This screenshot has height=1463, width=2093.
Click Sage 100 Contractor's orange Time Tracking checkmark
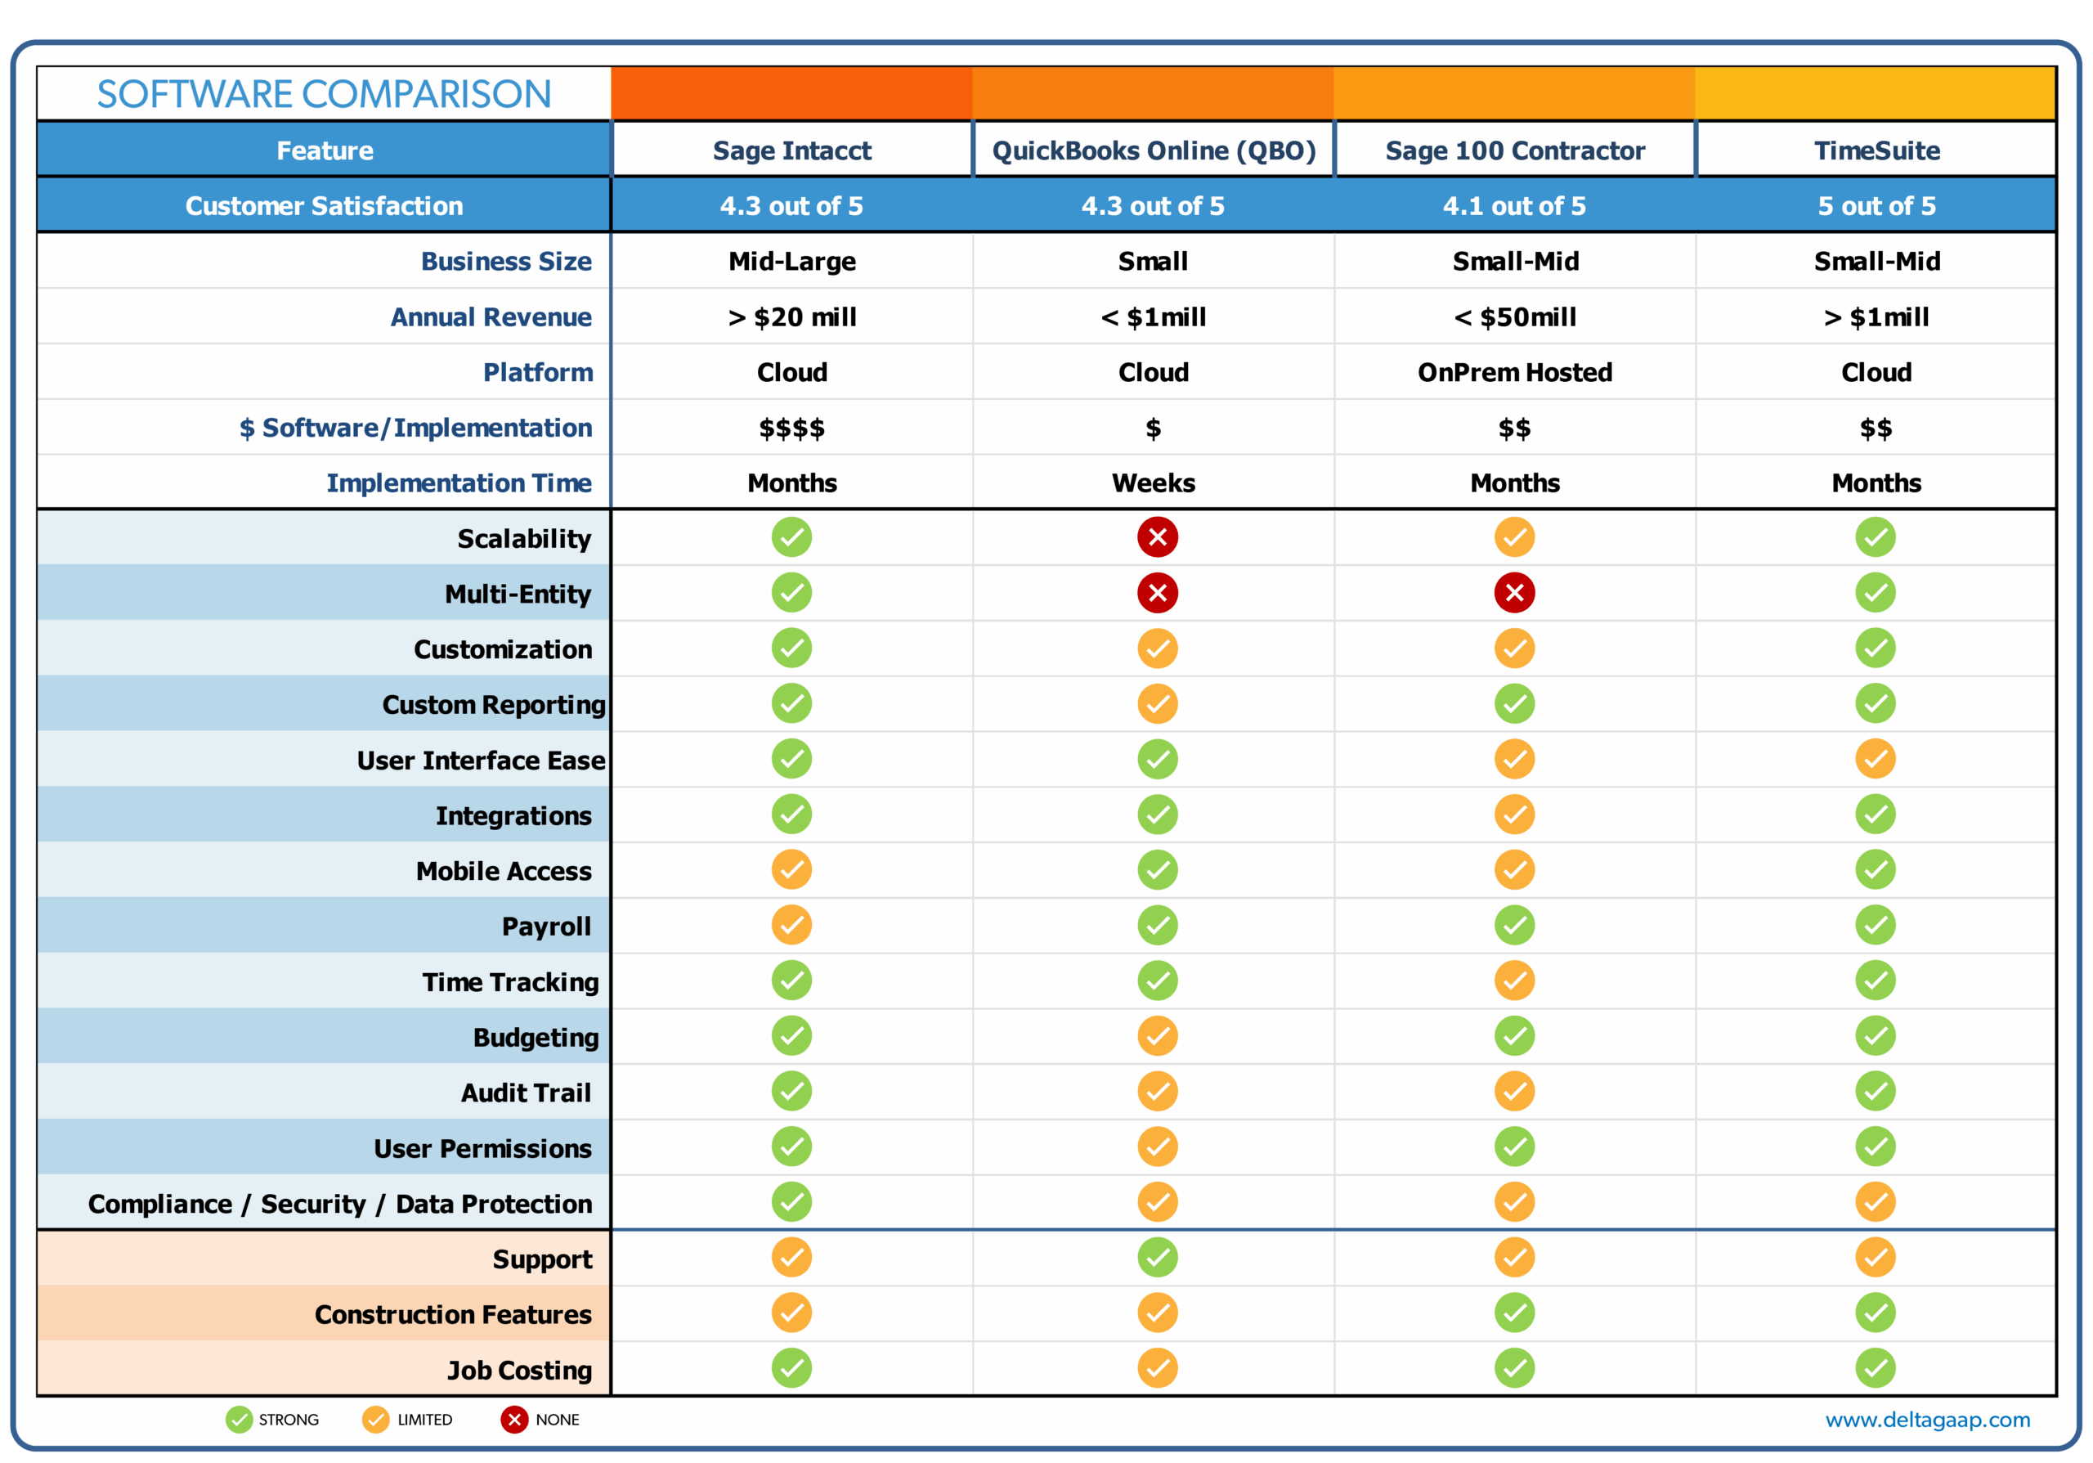point(1514,981)
